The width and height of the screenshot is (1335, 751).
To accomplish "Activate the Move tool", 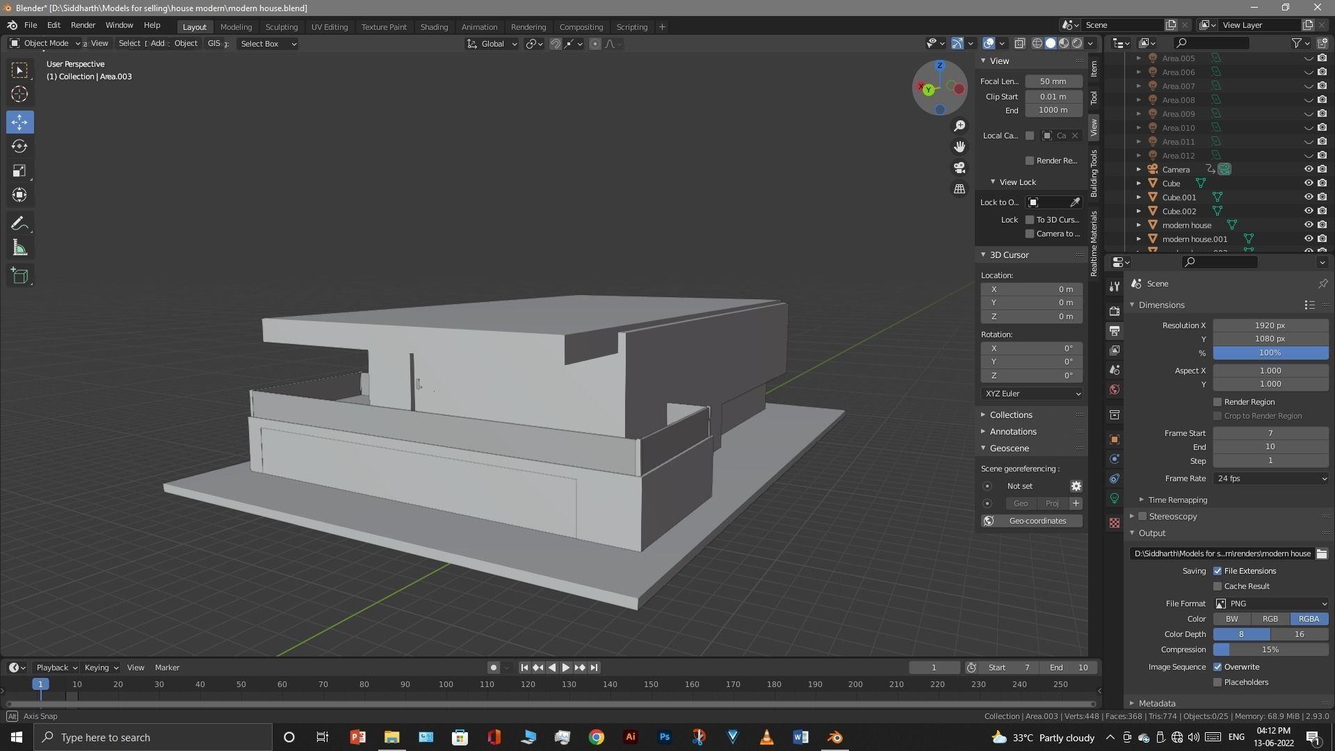I will 19,122.
